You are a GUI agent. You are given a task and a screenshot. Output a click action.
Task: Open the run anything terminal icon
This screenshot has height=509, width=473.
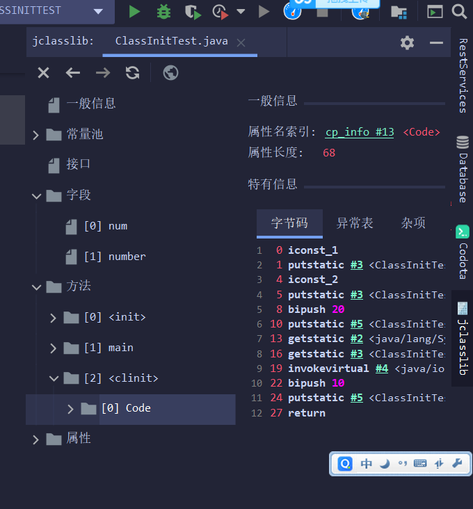click(435, 12)
